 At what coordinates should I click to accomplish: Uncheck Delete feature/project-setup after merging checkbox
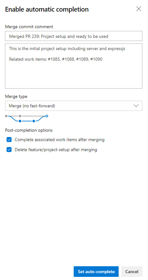(9, 150)
